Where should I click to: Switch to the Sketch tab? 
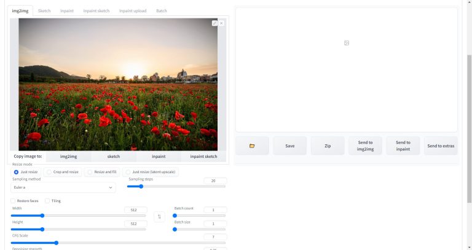tap(44, 11)
